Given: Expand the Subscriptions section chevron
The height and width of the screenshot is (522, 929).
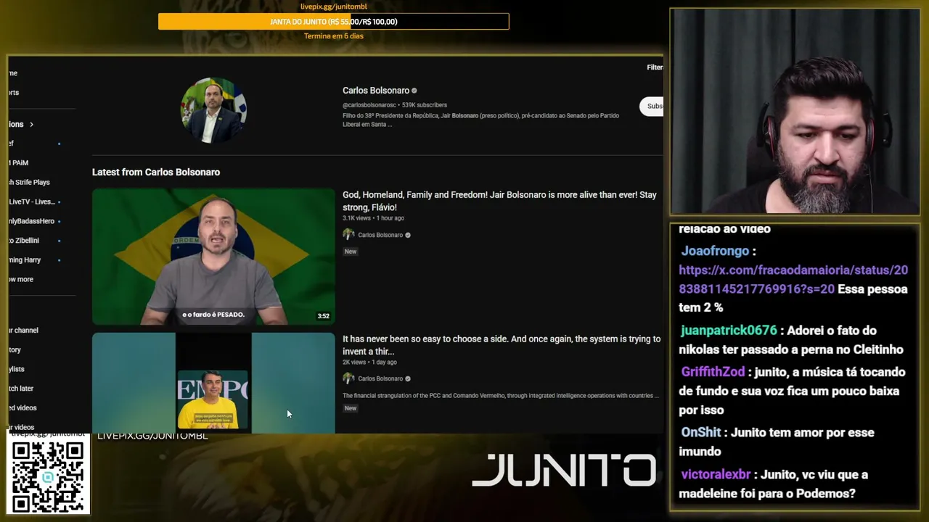Looking at the screenshot, I should [31, 125].
